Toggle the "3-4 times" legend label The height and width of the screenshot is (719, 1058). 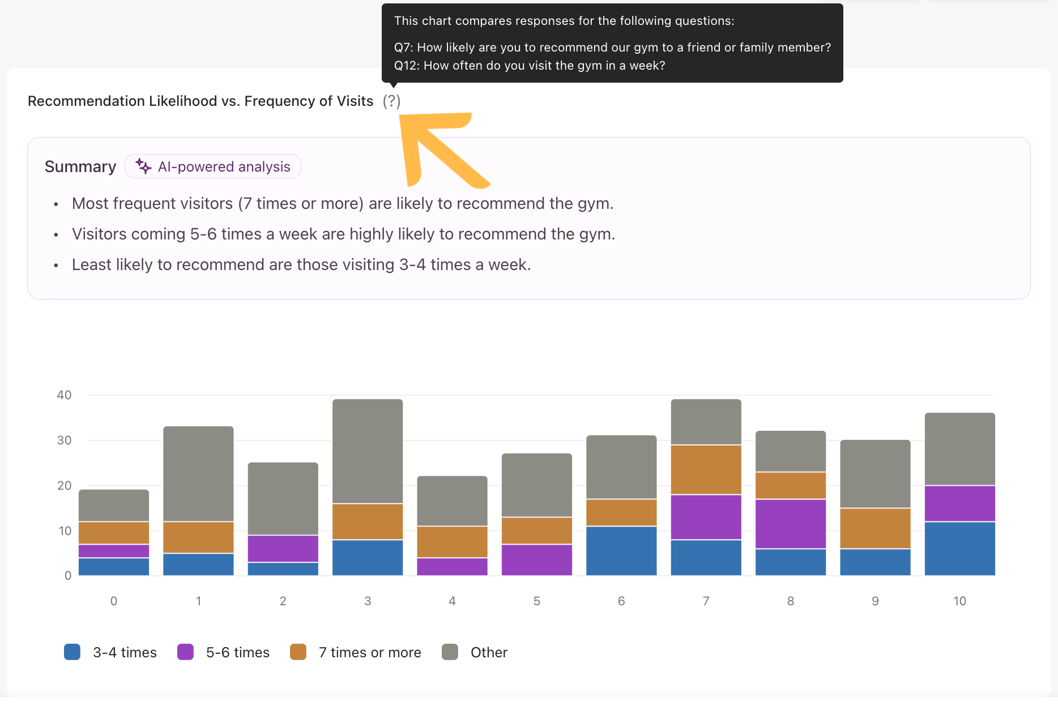[125, 652]
